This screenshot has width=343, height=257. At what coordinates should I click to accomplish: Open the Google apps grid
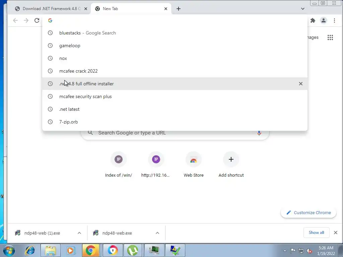tap(330, 37)
